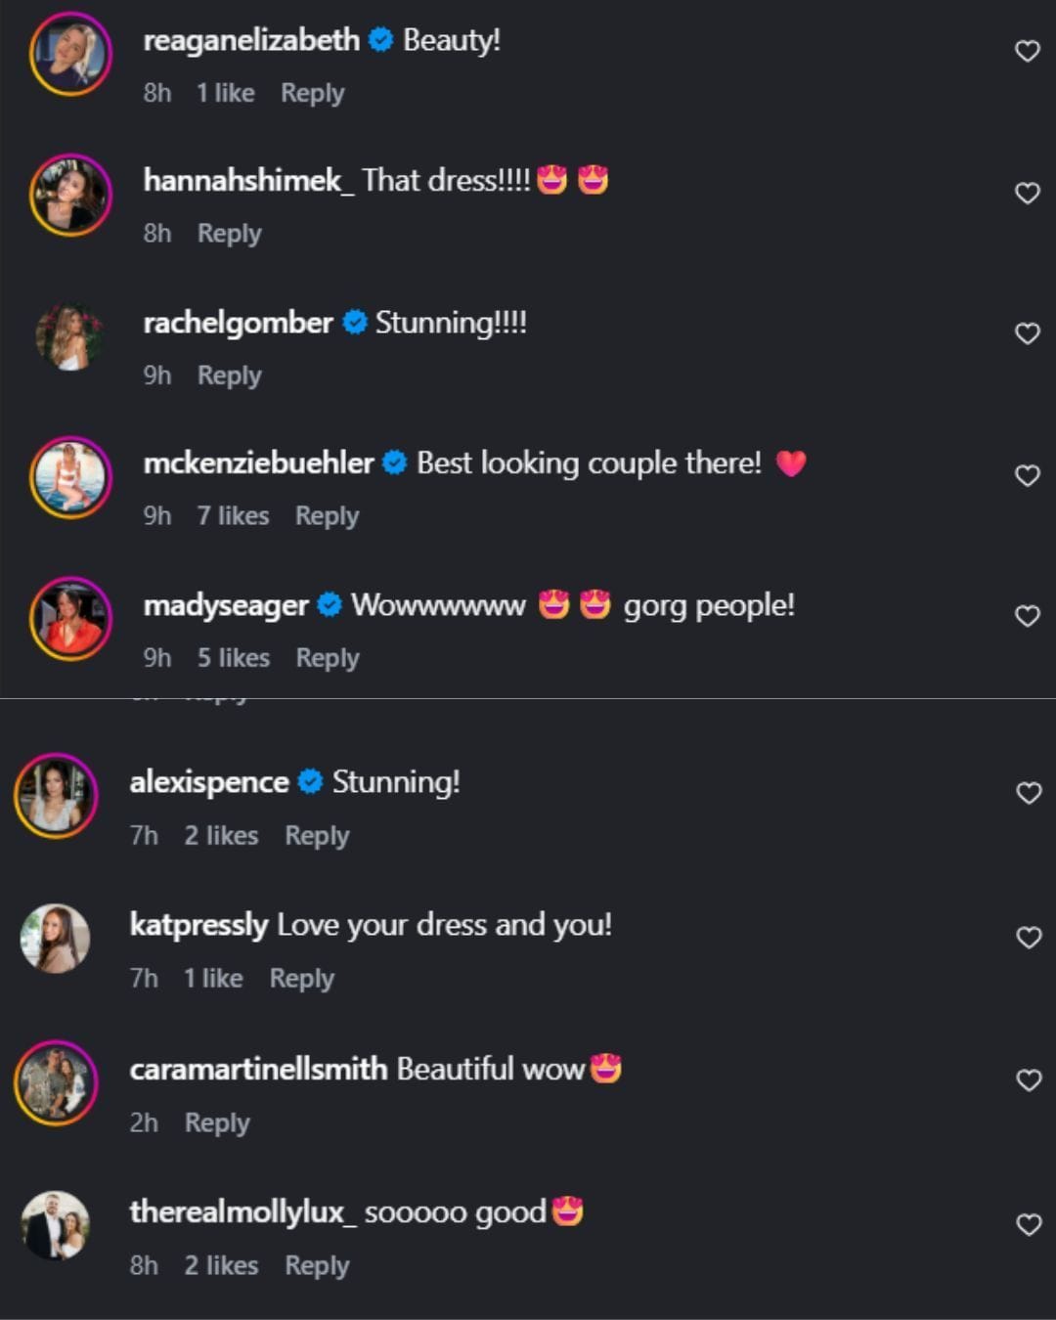Viewport: 1056px width, 1320px height.
Task: Like therealmollylux_'s "sooooo good" comment
Action: tap(1029, 1224)
